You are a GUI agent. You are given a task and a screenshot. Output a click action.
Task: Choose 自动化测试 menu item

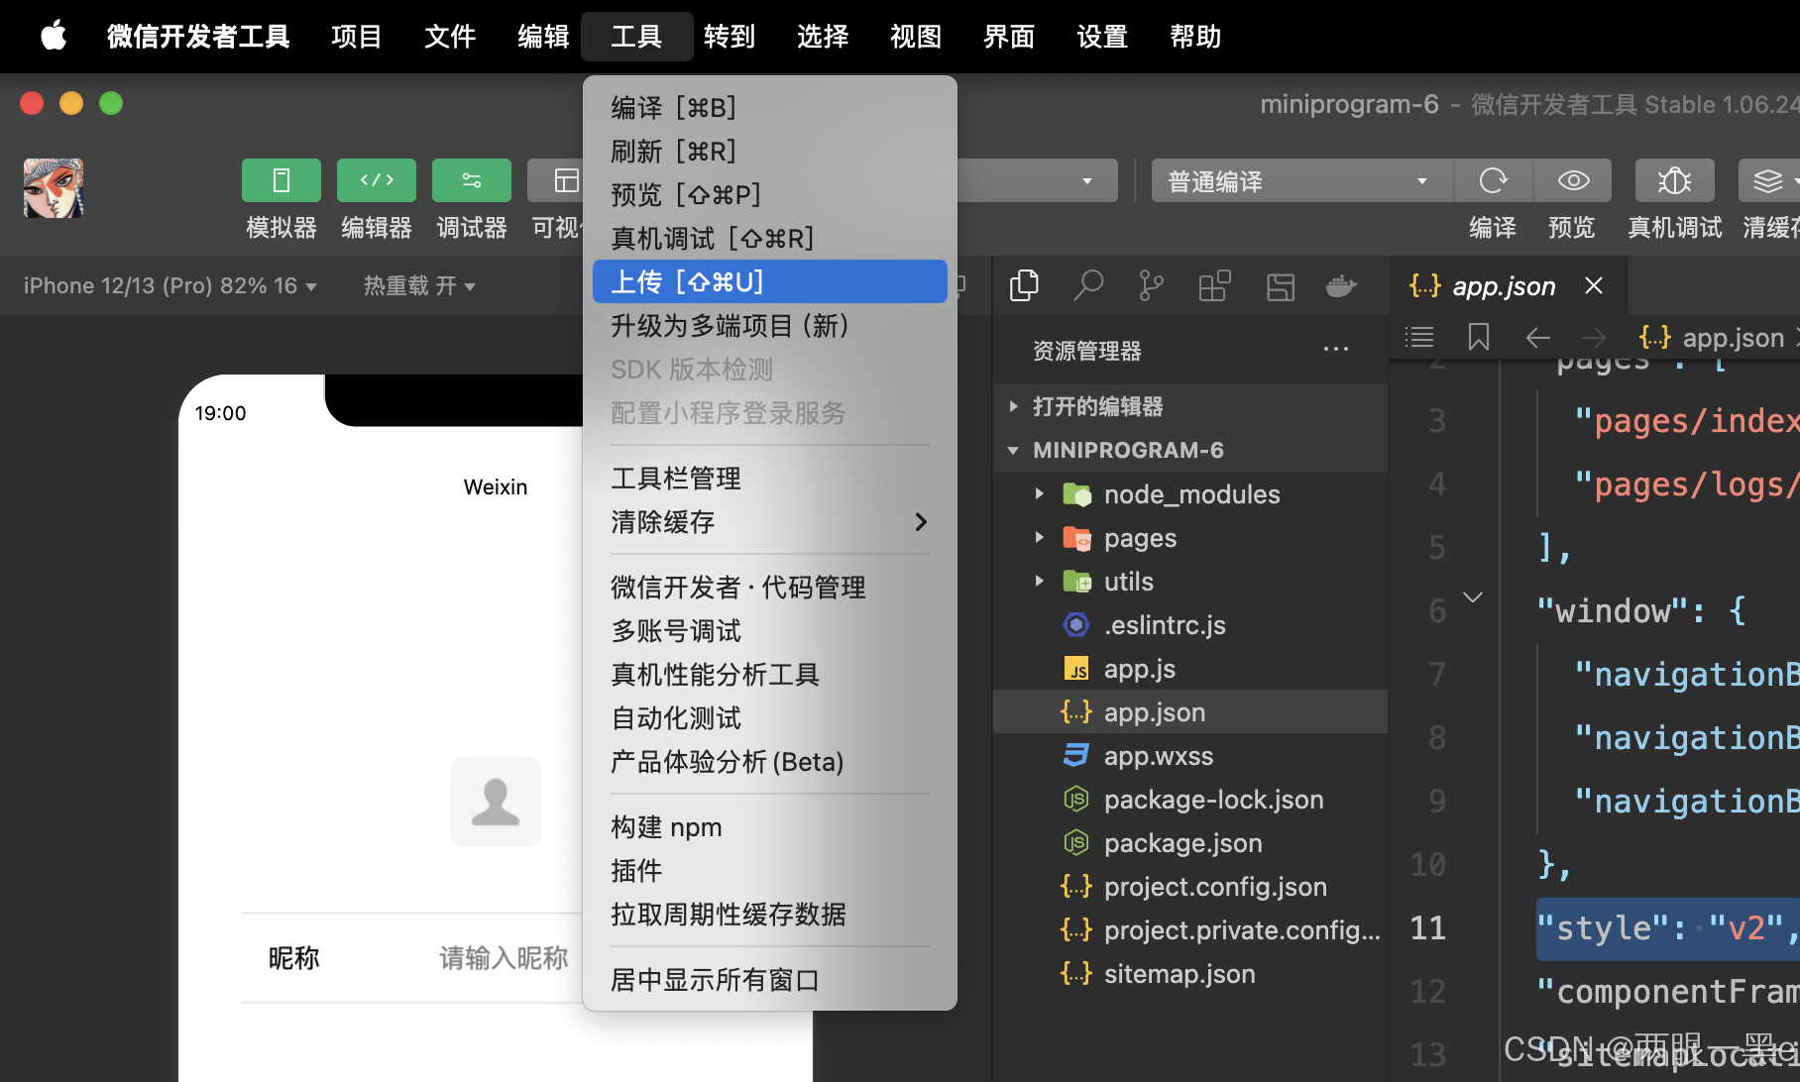[770, 717]
